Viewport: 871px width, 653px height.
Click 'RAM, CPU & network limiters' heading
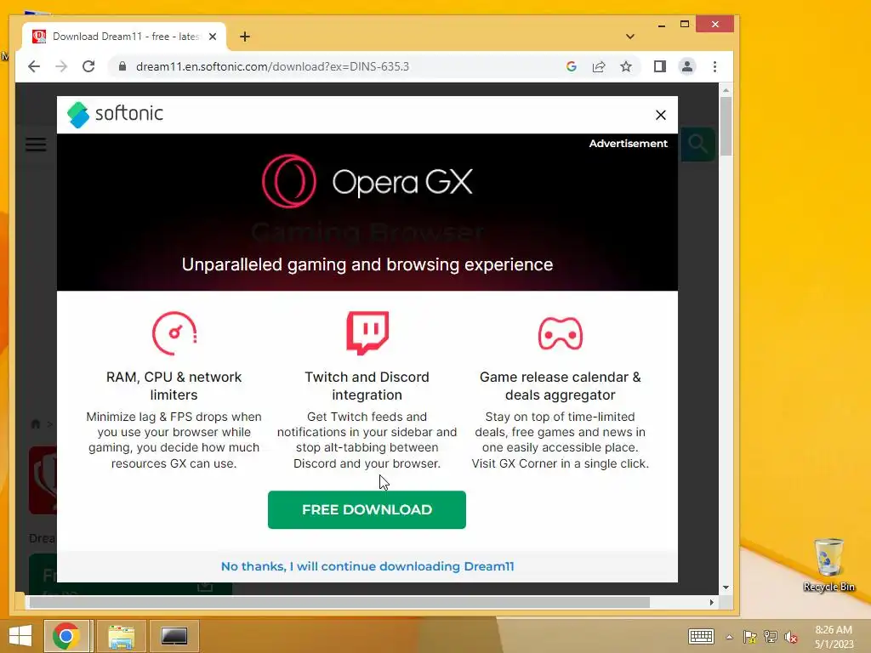pos(174,386)
